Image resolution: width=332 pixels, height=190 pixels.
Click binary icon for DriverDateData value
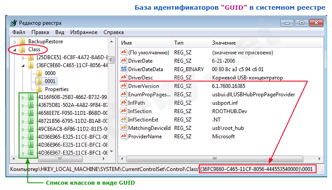pos(124,69)
